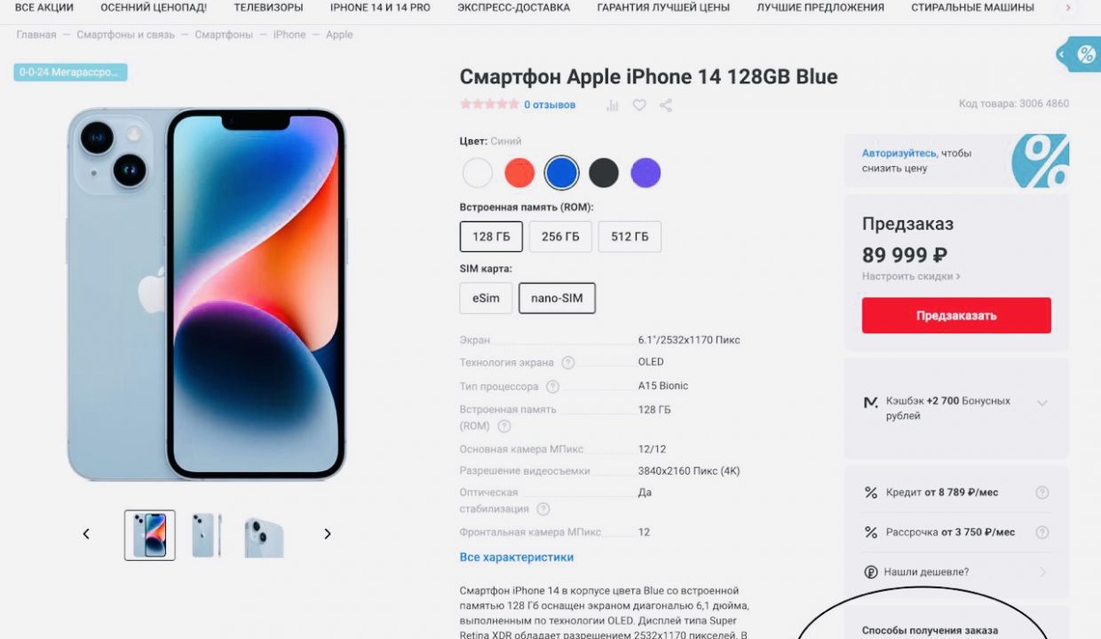The image size is (1101, 639).
Task: Open Все характеристики link
Action: tap(517, 557)
